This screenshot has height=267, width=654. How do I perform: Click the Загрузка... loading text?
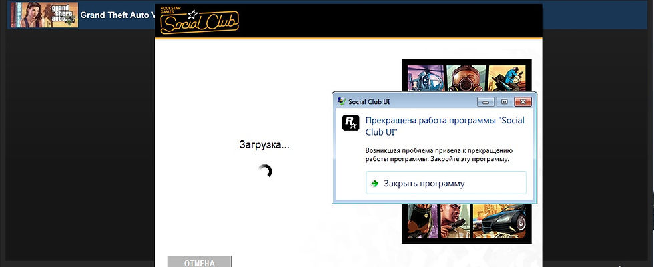[x=264, y=146]
